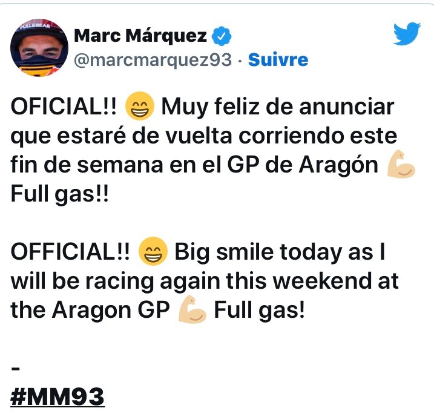This screenshot has height=411, width=434.
Task: Click the text 'Aragon GP'
Action: (111, 311)
